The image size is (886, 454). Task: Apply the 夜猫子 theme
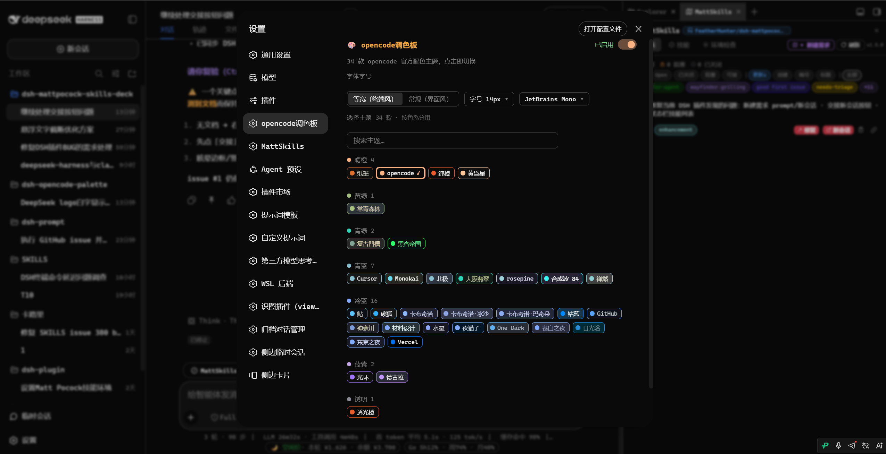468,328
